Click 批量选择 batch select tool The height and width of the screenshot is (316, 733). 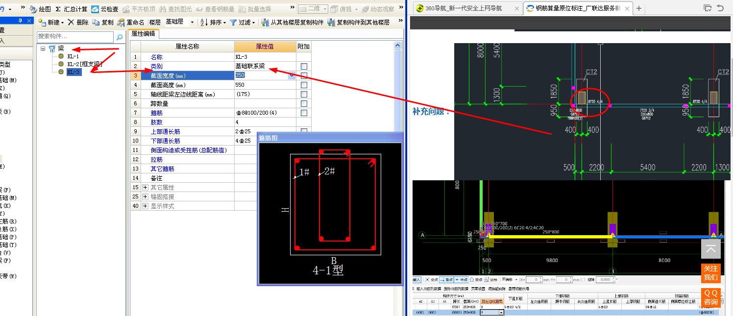tap(254, 9)
